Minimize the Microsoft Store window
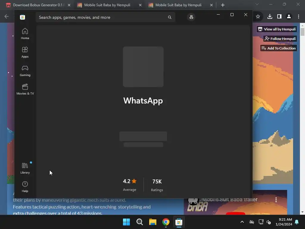305x229 pixels. tap(218, 15)
